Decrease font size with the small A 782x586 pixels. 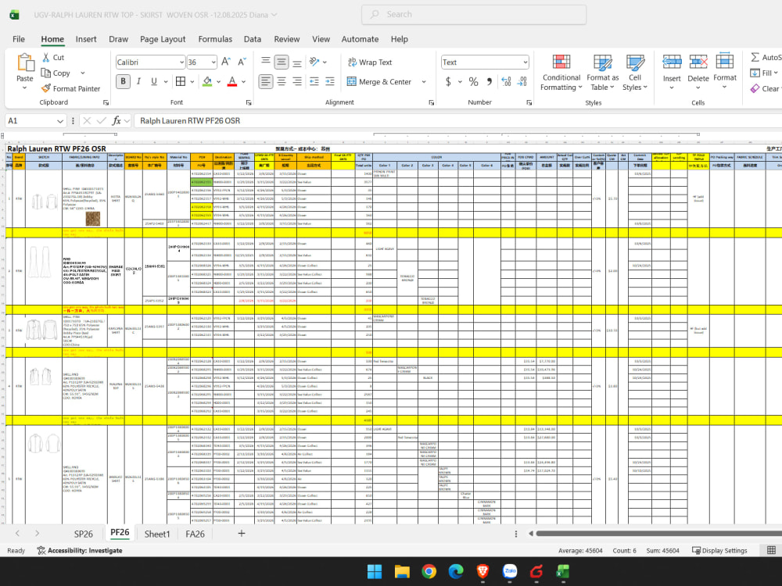click(242, 62)
